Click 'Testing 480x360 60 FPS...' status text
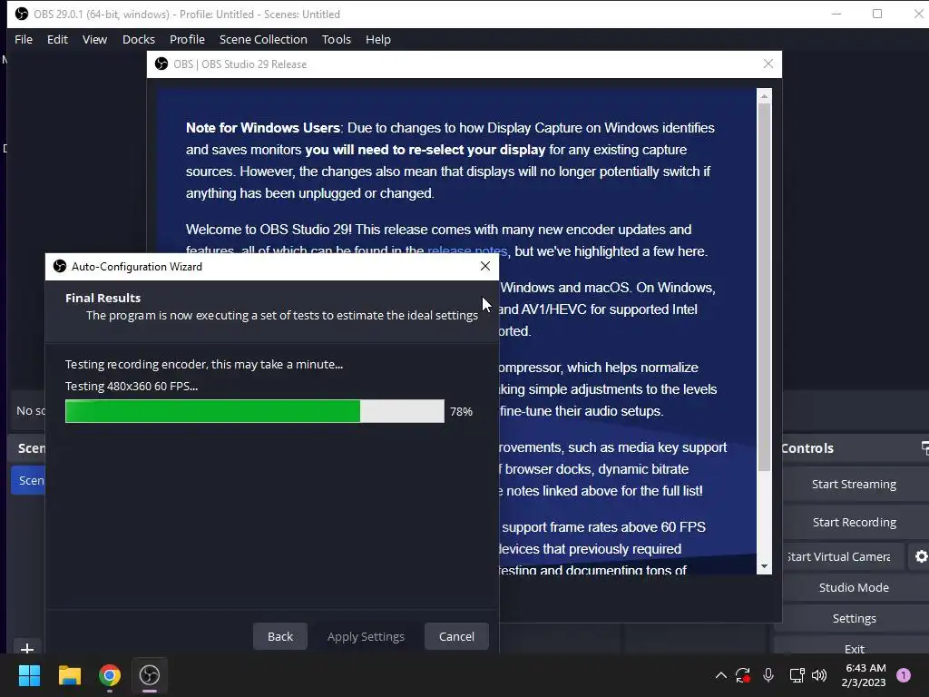 (132, 386)
